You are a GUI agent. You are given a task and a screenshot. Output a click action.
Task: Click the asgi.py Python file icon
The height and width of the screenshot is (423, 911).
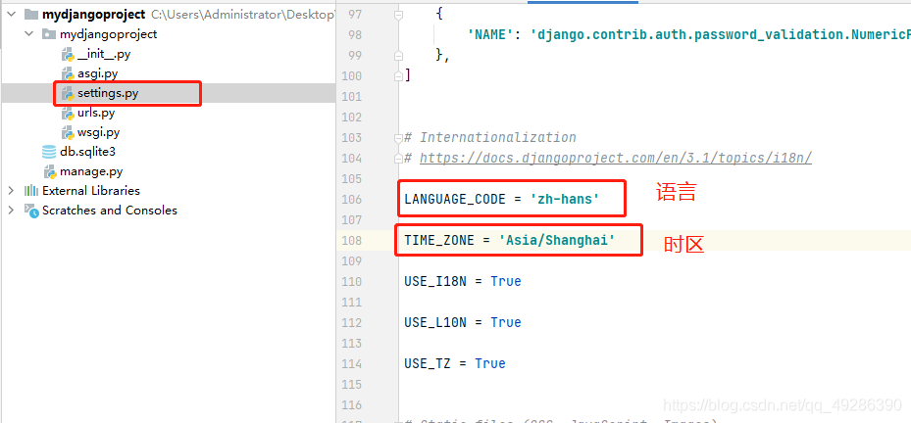(68, 74)
